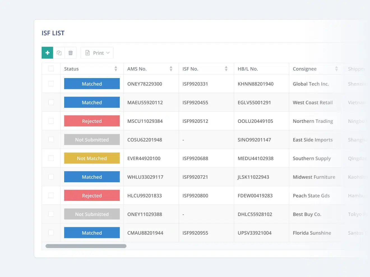Click consignee Florida Sunshine
370x277 pixels.
(312, 233)
